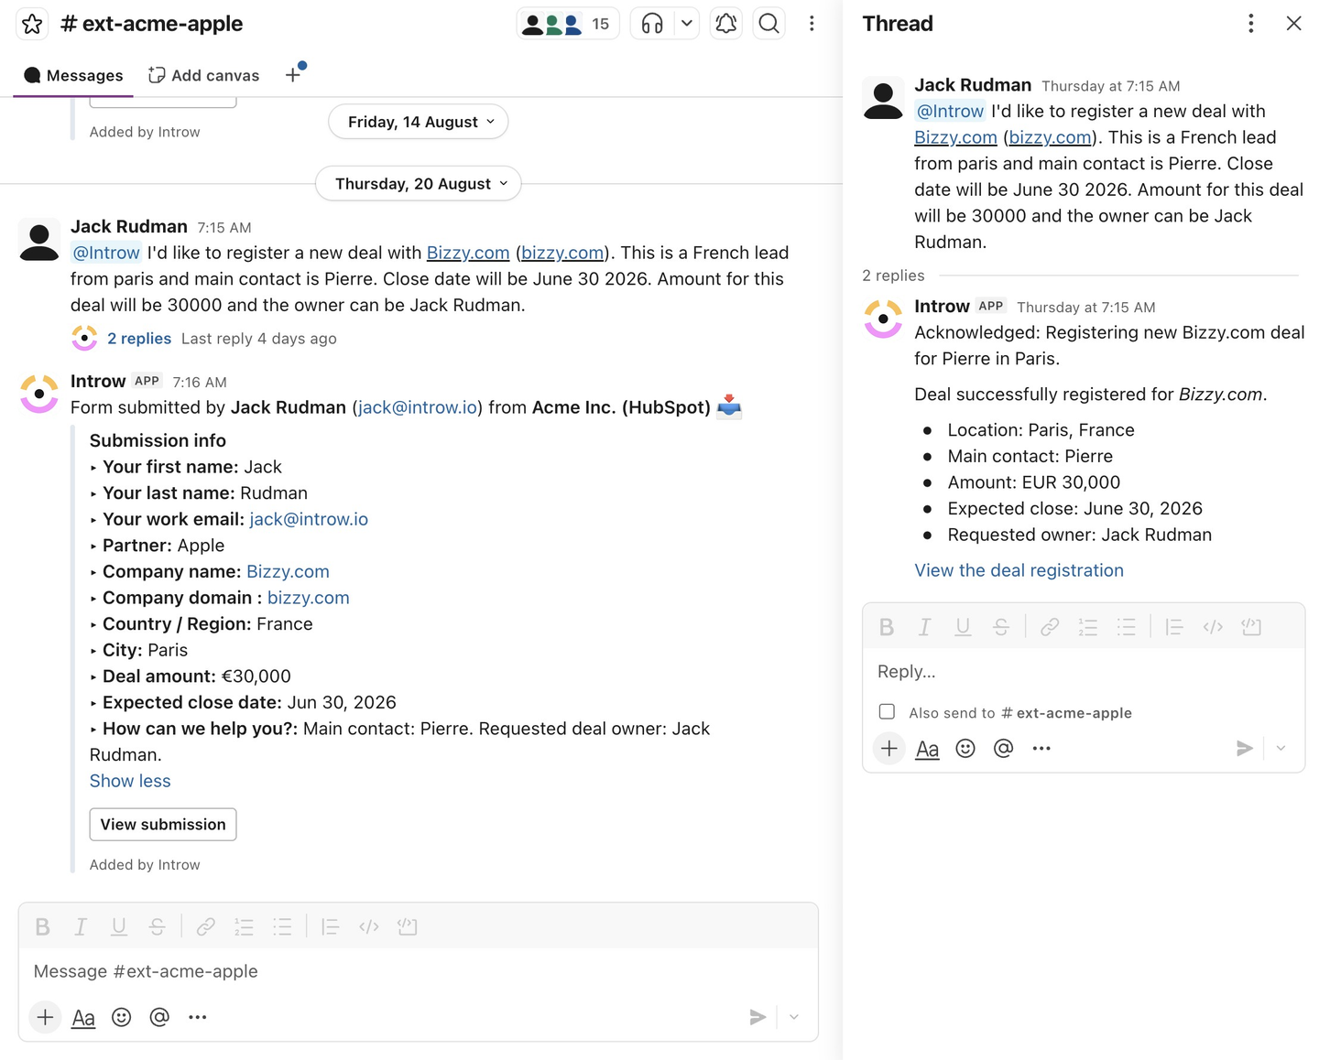Insert link in channel message composer

coord(206,926)
